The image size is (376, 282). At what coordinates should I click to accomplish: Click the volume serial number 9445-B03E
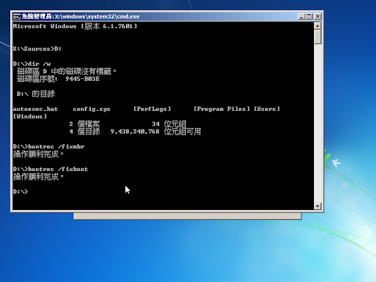(x=82, y=79)
